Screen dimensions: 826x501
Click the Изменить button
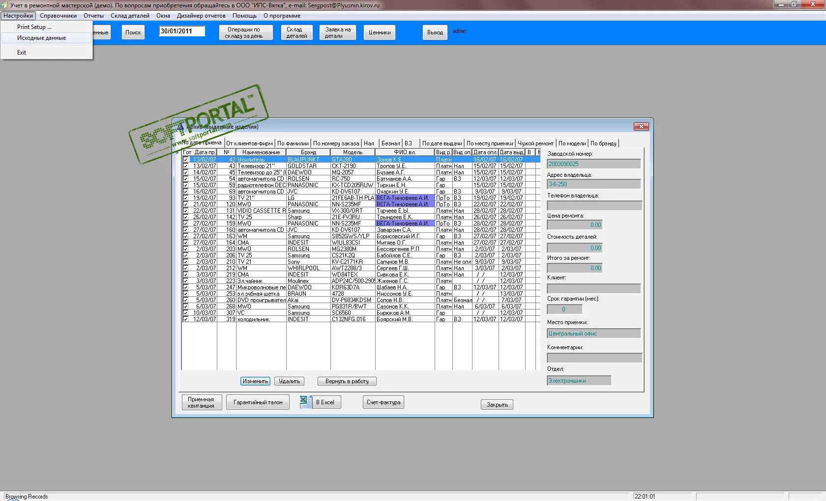[256, 381]
